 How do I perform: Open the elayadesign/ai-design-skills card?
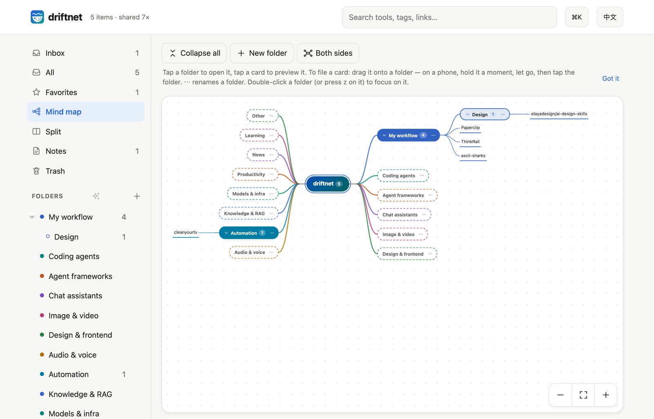559,114
